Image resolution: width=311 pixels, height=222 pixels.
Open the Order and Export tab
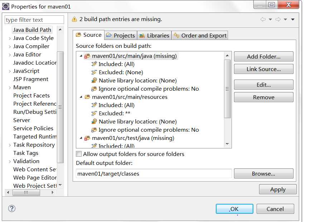point(200,35)
